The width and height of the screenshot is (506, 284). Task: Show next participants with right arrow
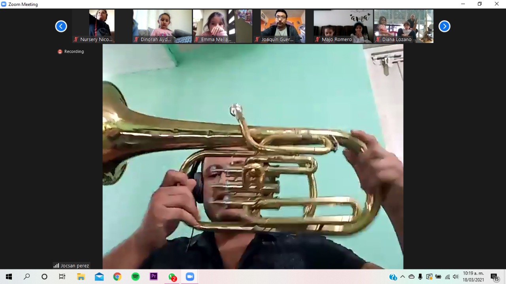(444, 26)
